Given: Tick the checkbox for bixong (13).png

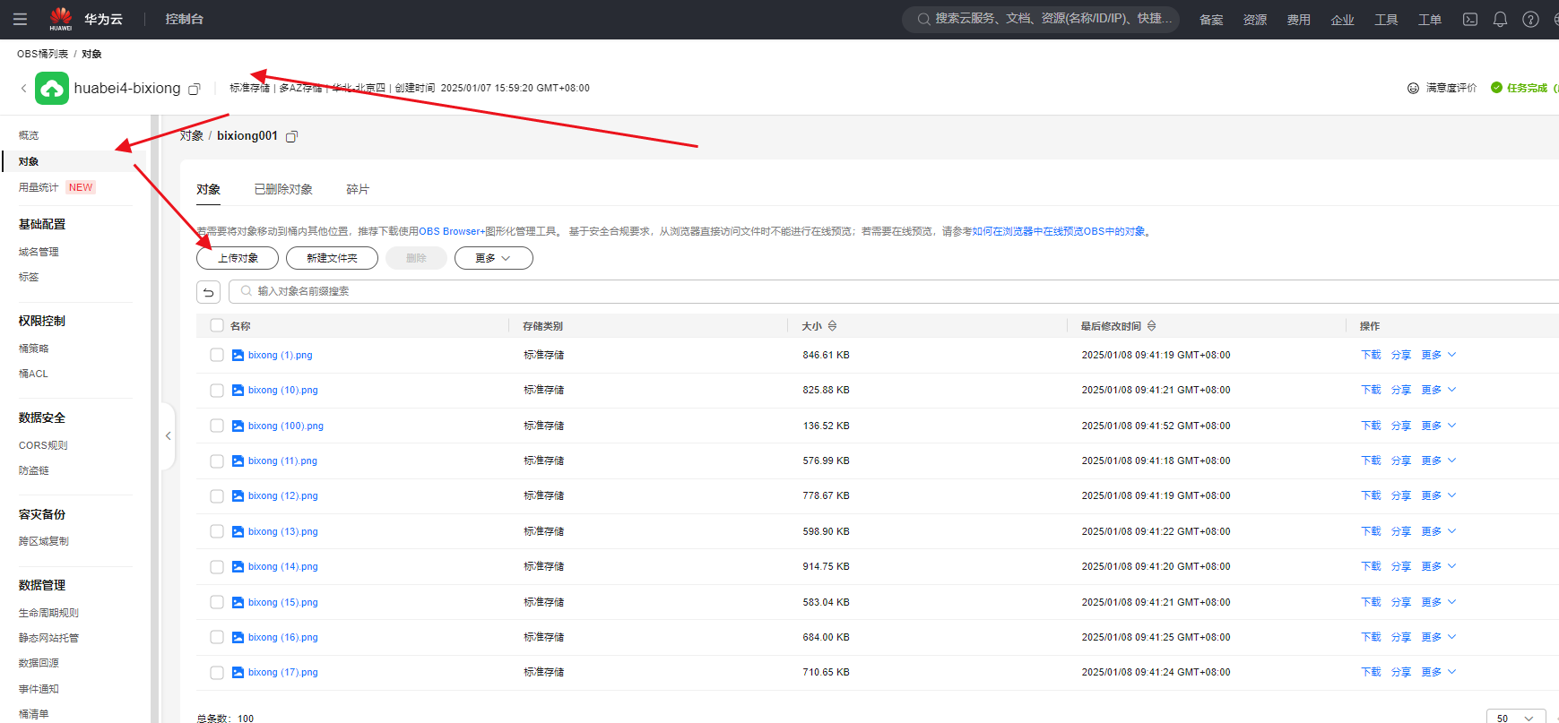Looking at the screenshot, I should click(x=217, y=532).
